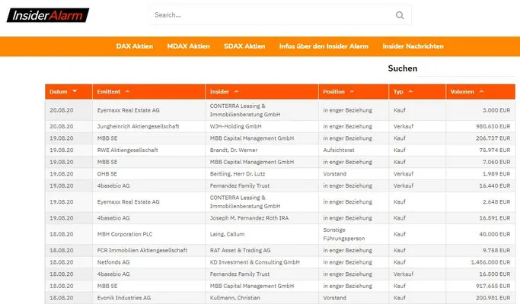Click the 206.737 EUR volume cell

click(480, 138)
